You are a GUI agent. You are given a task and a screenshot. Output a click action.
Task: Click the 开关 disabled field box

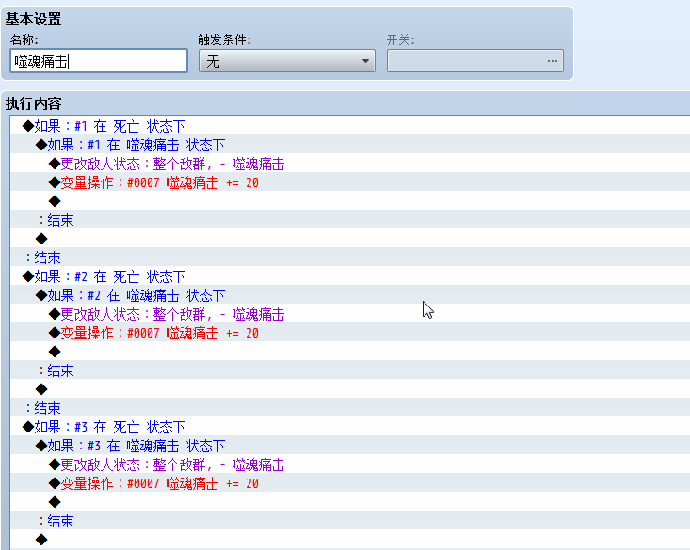coord(475,61)
